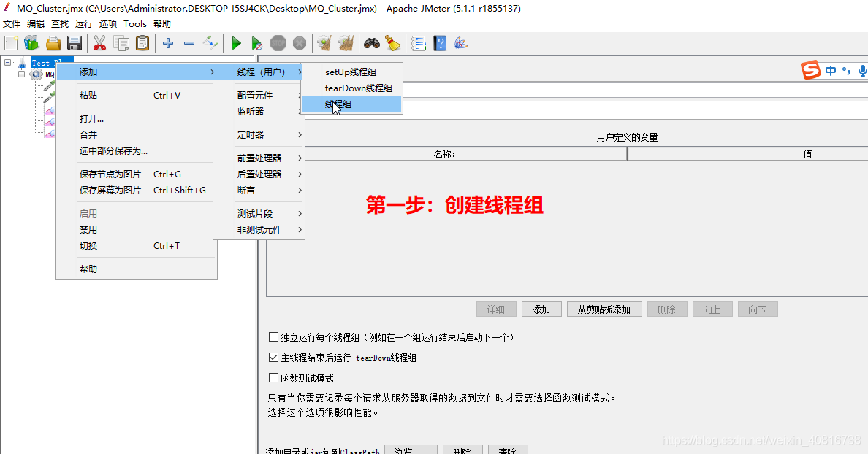Click the Cut scissors icon
868x454 pixels.
click(99, 43)
